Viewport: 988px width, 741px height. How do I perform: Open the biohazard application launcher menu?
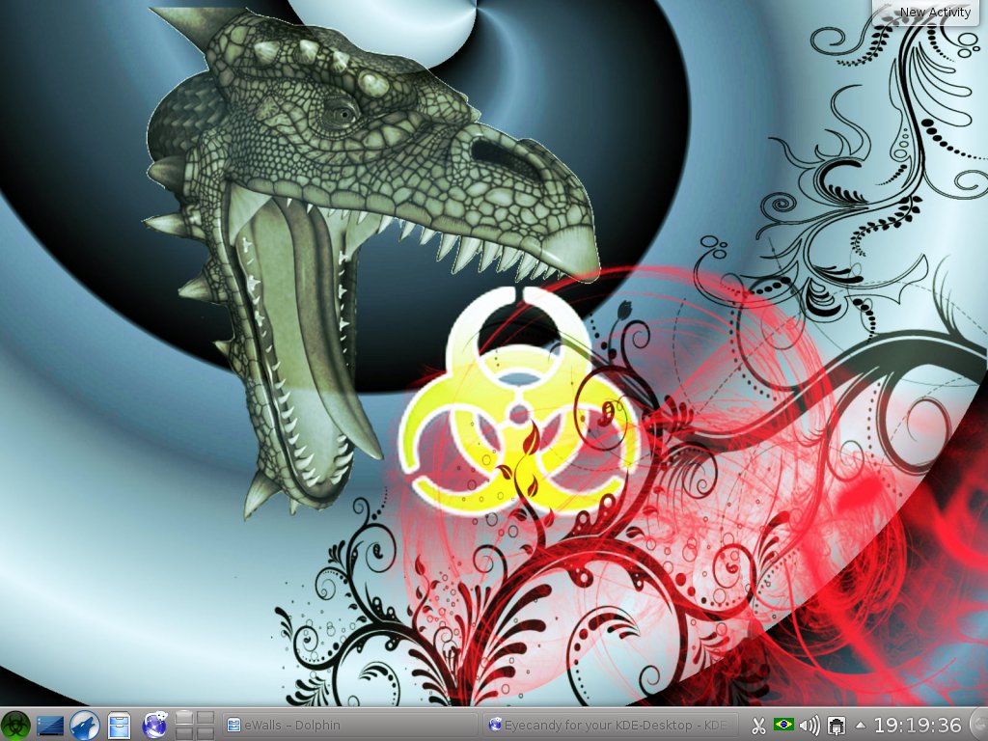tap(15, 725)
